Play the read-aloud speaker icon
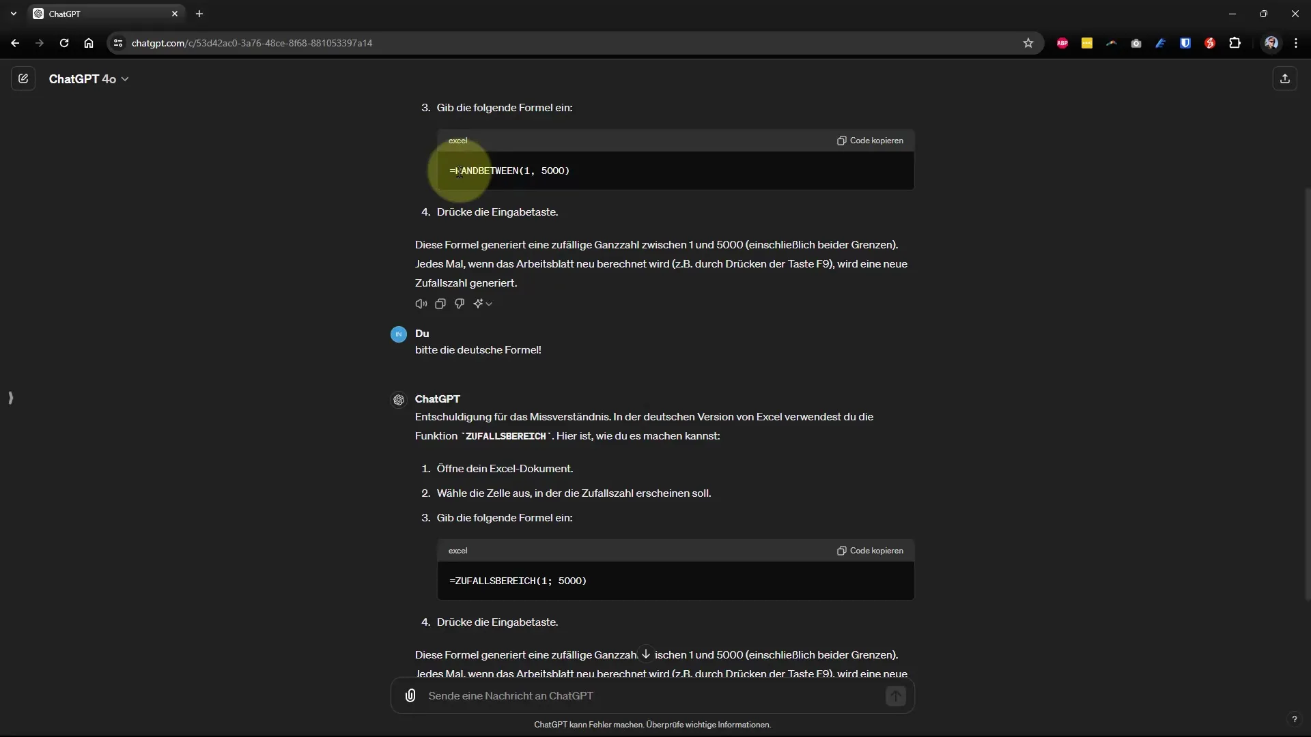Screen dimensions: 1311x737 point(421,304)
